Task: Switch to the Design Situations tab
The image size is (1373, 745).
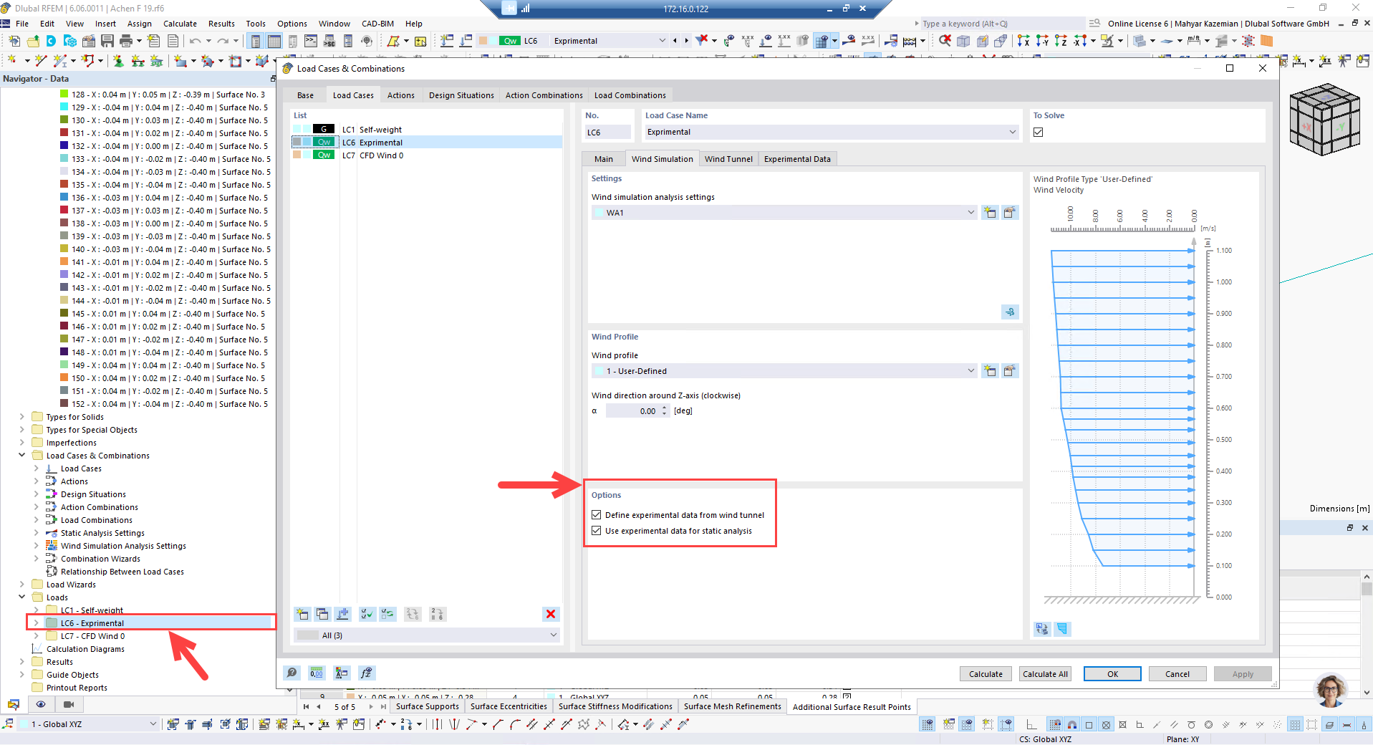Action: 461,95
